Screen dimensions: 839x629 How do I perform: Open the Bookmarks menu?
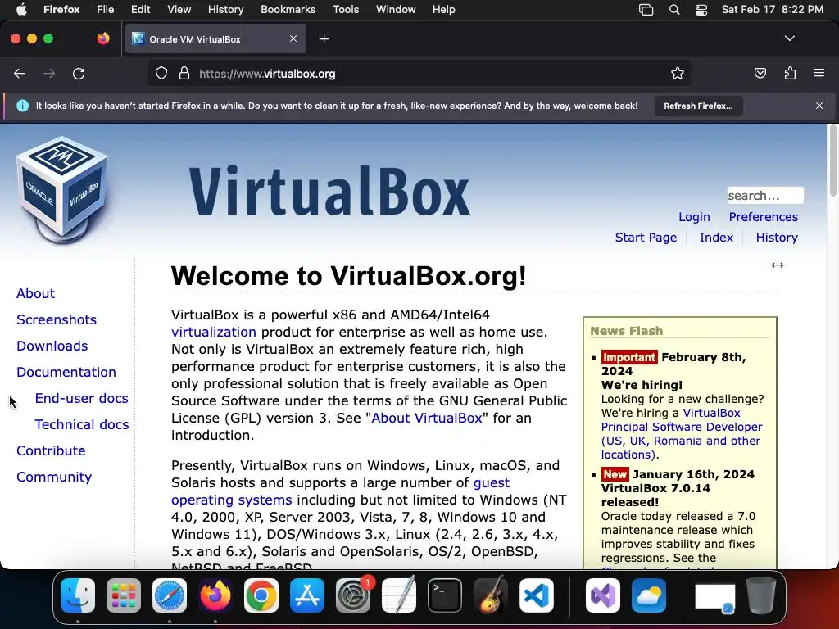(x=288, y=10)
